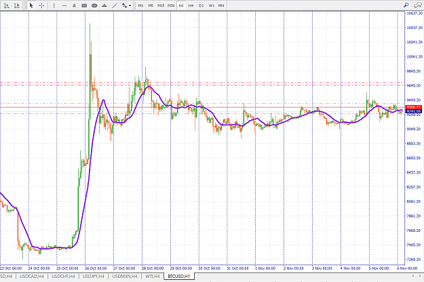Select the horizontal line drawing tool
Image resolution: width=424 pixels, height=282 pixels.
[64, 5]
